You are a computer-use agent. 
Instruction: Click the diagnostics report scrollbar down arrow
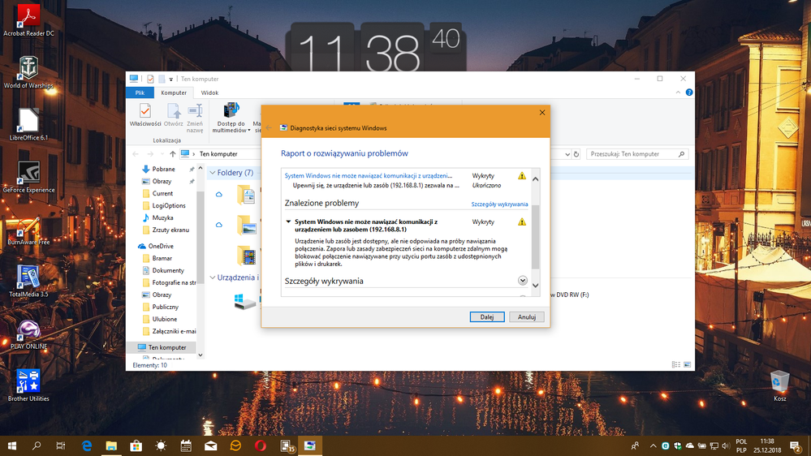click(535, 285)
